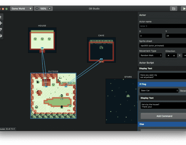The image size is (186, 145).
Task: Edit the 'Have you seen my cat' text
Action: [163, 76]
